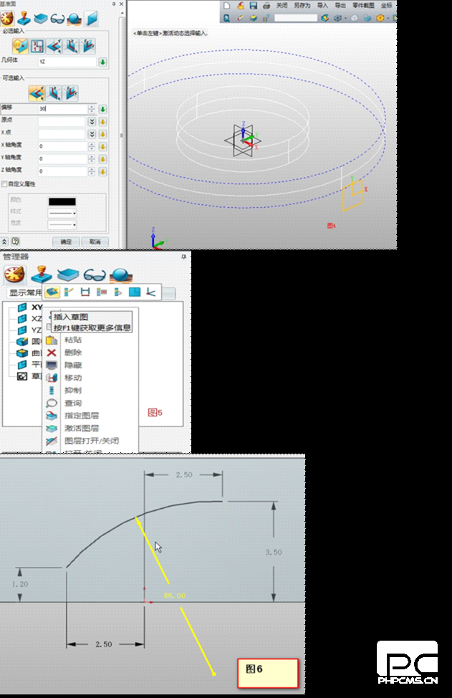The width and height of the screenshot is (452, 698).
Task: Enable the 自定义属性 checkbox
Action: tap(5, 184)
